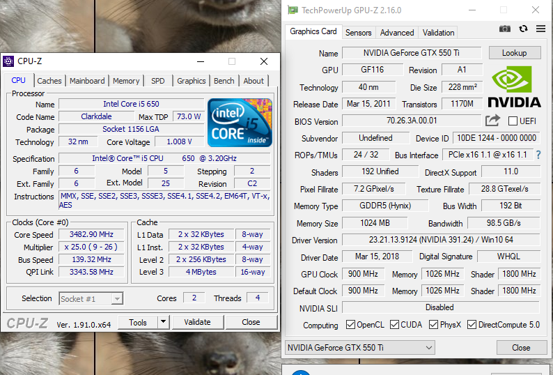Click the Close button in CPU-Z
The height and width of the screenshot is (375, 553).
tap(251, 322)
